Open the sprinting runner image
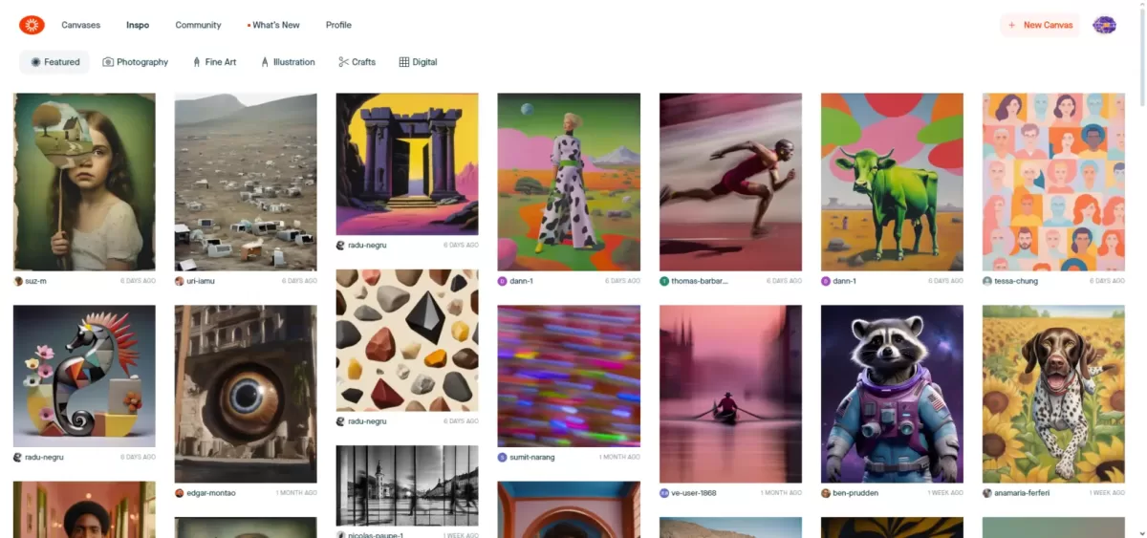This screenshot has height=538, width=1147. tap(730, 182)
